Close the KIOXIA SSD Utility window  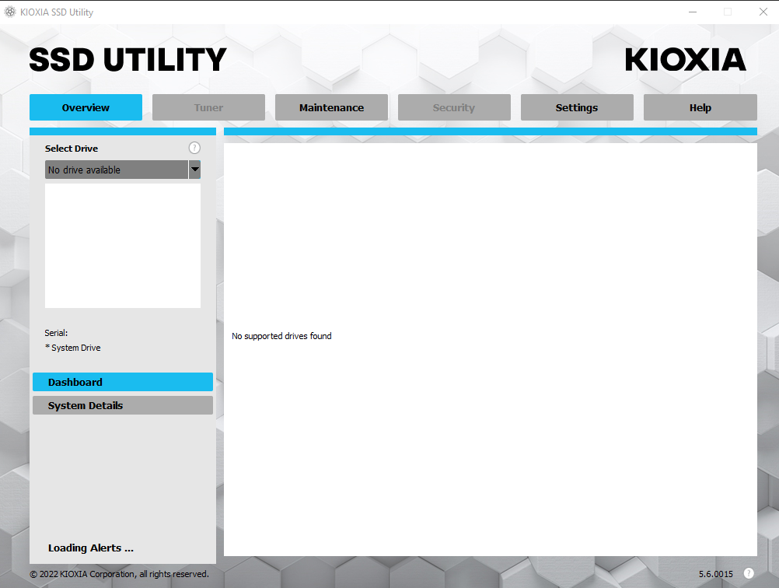click(763, 12)
